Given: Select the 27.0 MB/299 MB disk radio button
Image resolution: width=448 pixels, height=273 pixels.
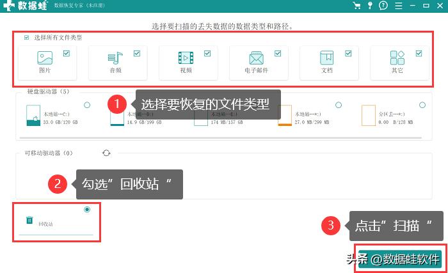Looking at the screenshot, I should [339, 105].
